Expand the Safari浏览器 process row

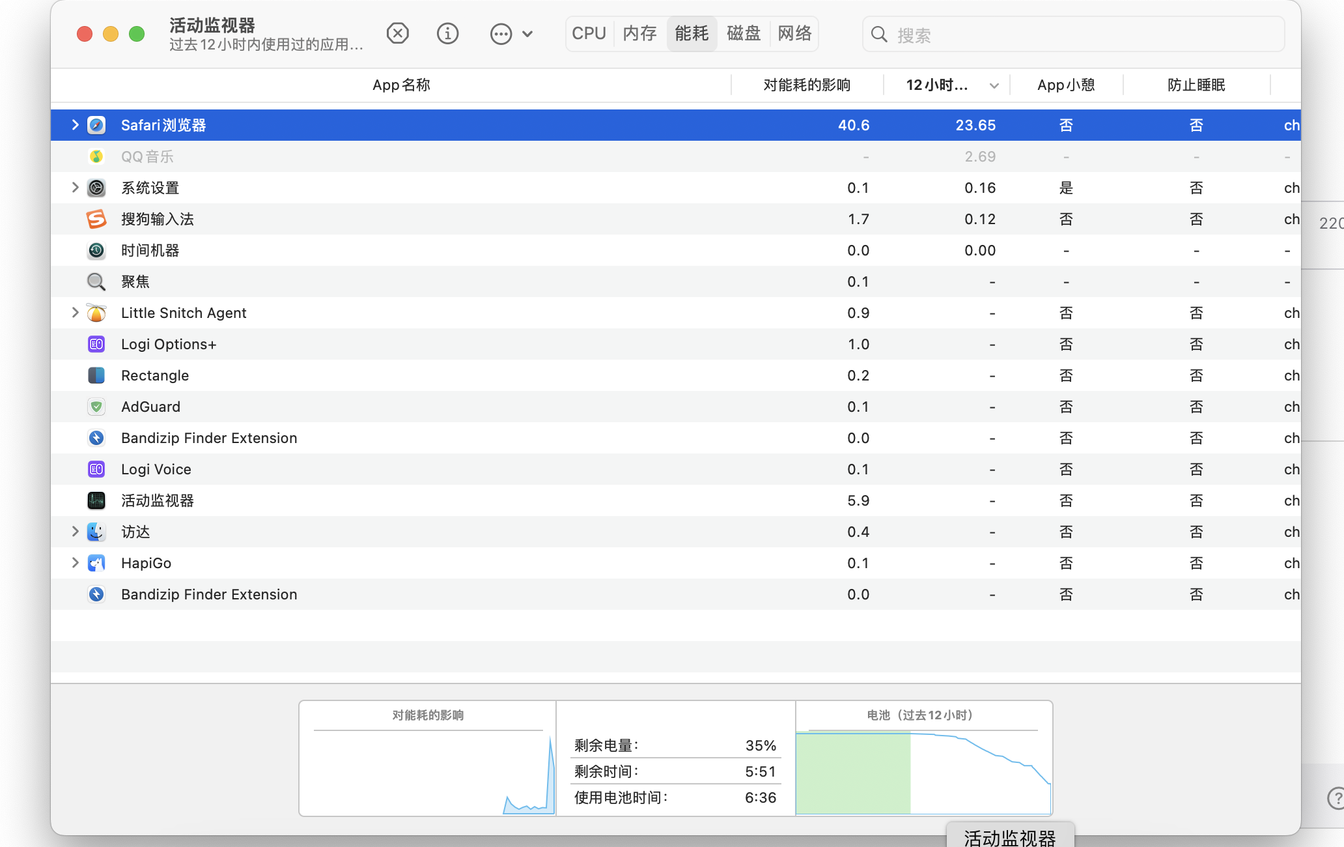click(x=75, y=125)
